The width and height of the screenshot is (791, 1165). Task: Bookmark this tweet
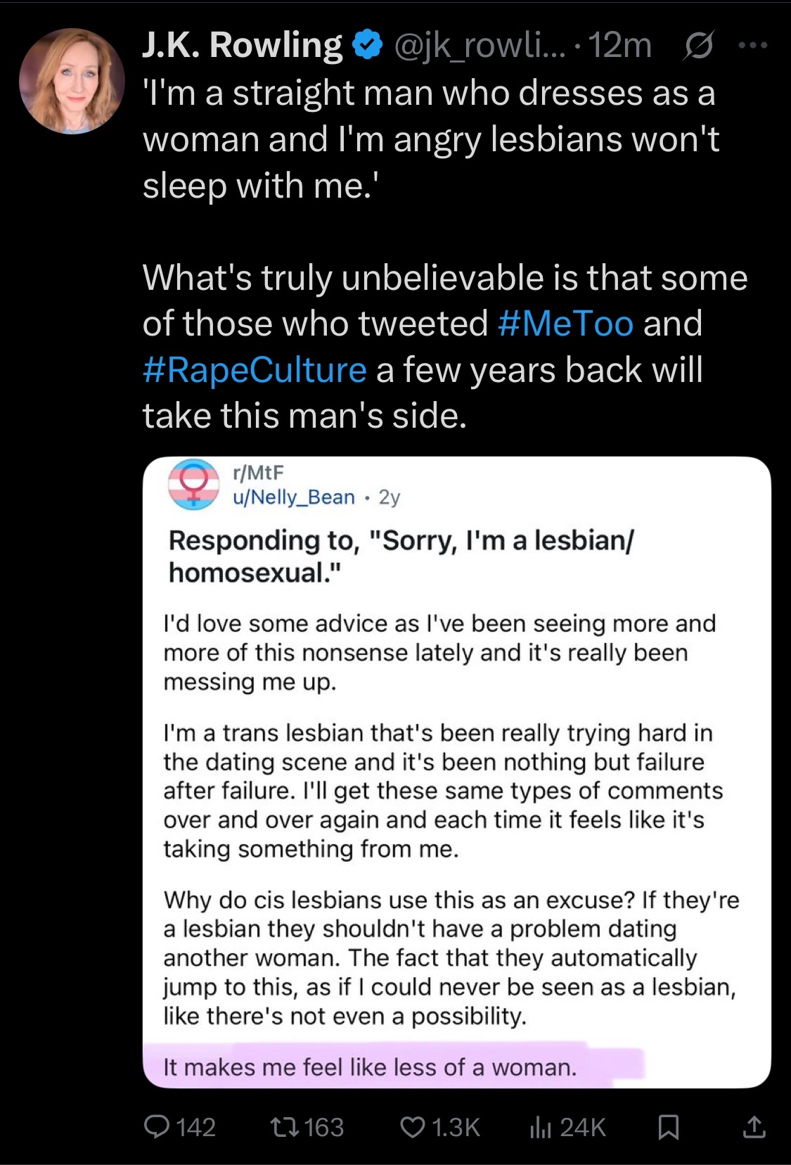click(x=668, y=1128)
